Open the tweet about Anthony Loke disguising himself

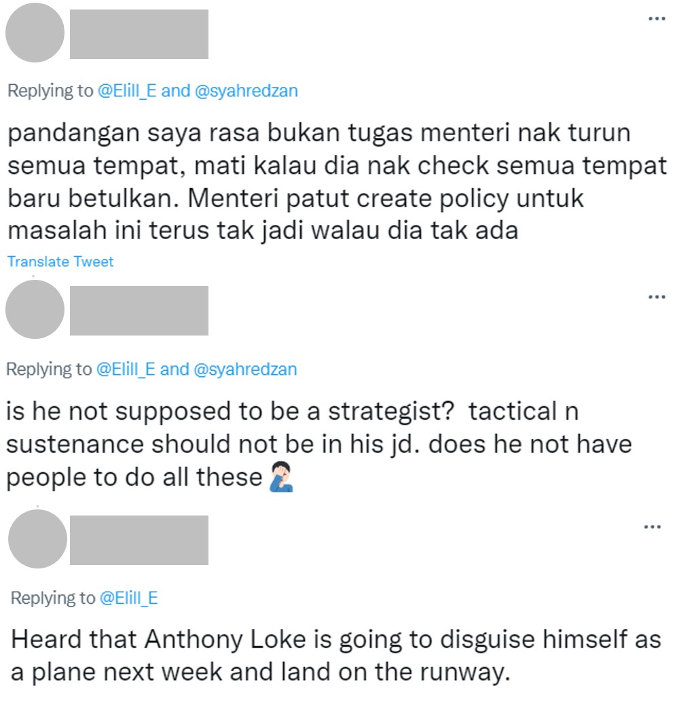336,655
